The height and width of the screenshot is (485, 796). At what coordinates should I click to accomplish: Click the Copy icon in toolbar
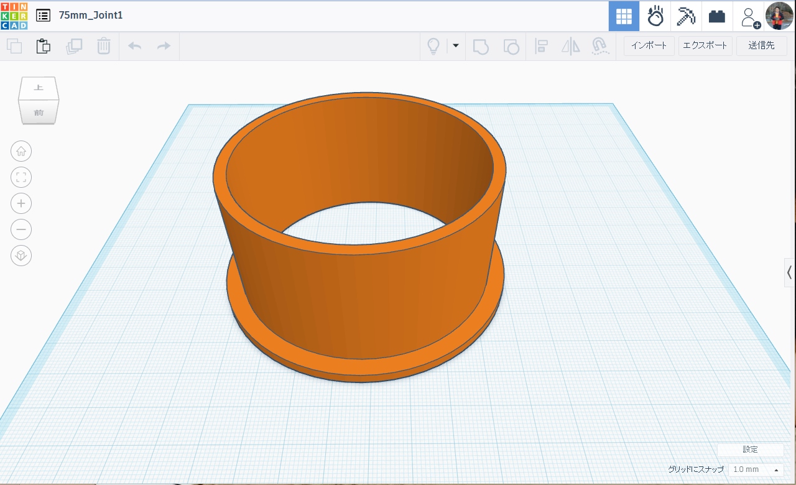pos(14,46)
